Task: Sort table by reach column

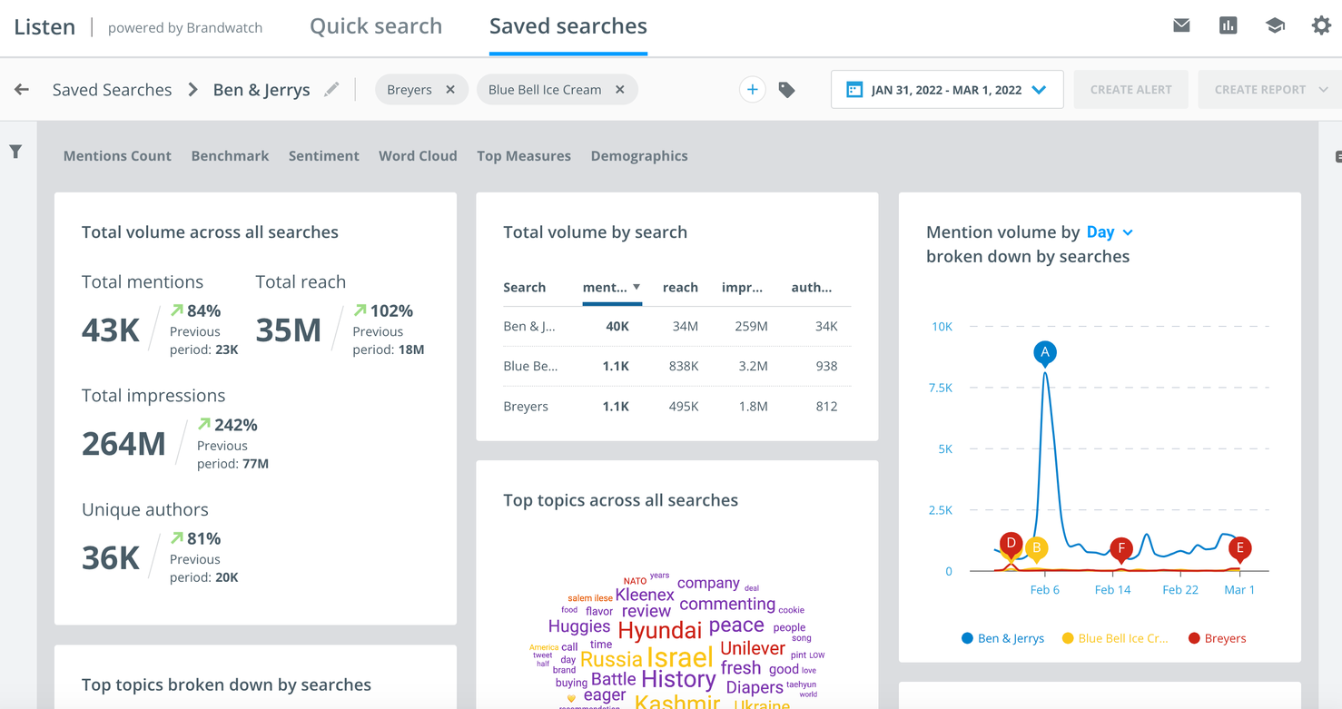Action: 680,287
